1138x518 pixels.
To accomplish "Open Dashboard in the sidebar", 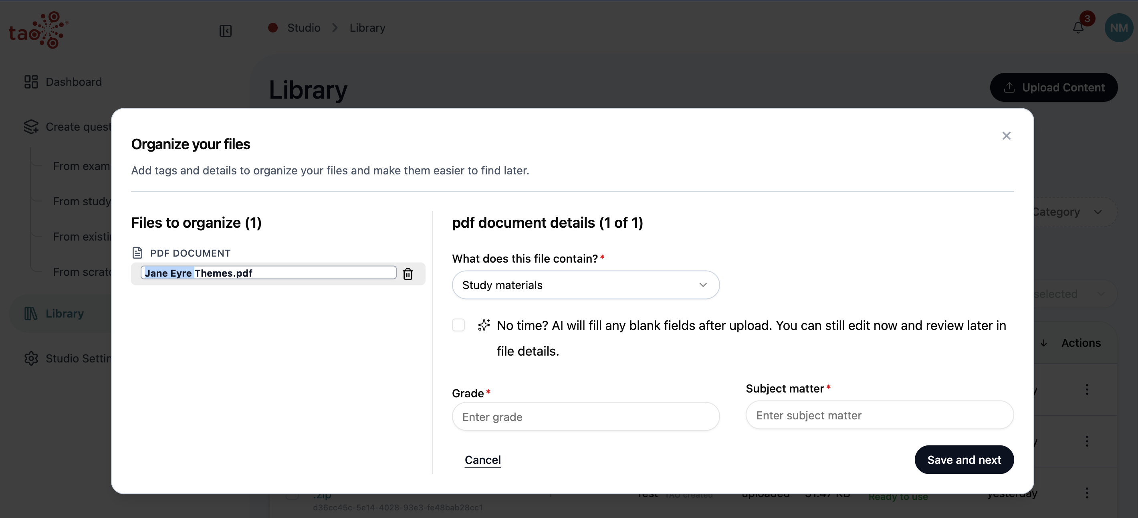I will 63,82.
